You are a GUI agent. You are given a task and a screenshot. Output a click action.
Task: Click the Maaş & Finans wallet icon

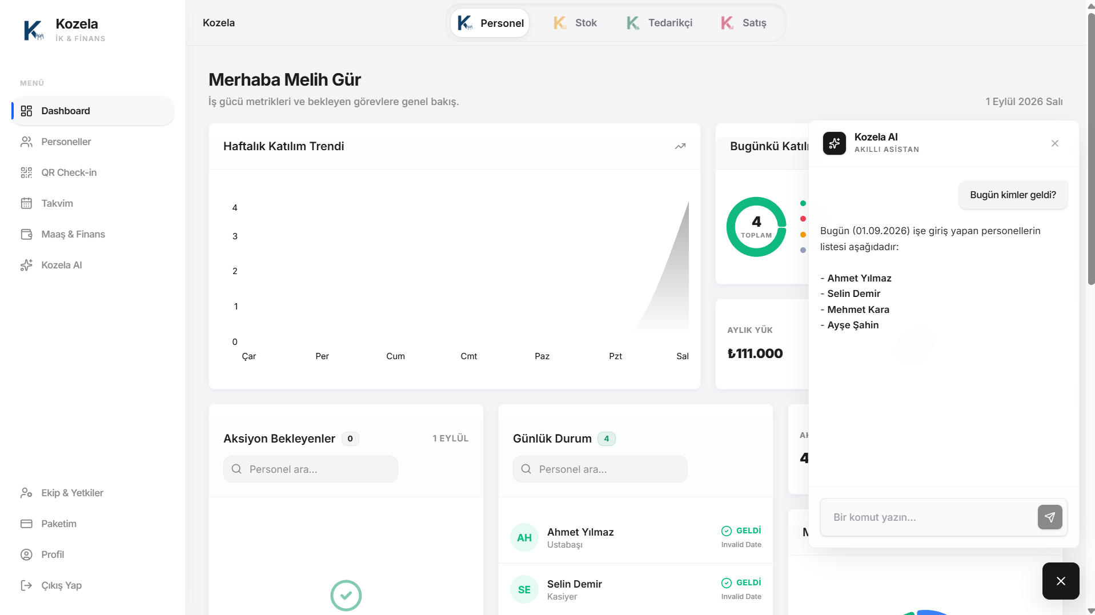pos(26,234)
